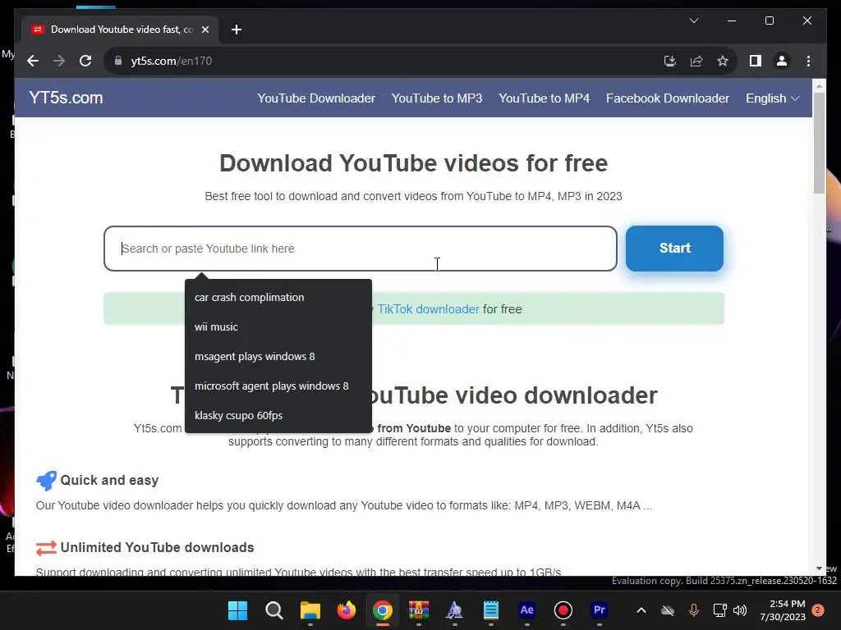Open Premiere Pro from taskbar

point(599,610)
